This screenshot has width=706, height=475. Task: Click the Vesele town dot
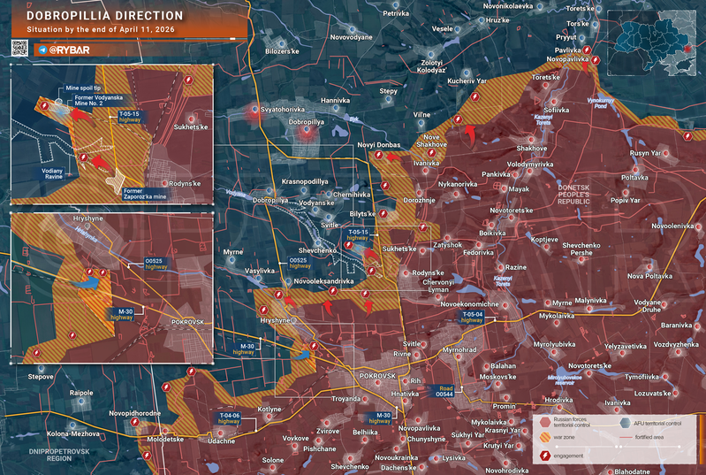click(458, 30)
